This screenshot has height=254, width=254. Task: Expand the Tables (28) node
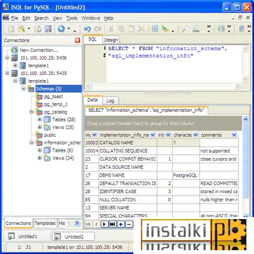point(39,119)
